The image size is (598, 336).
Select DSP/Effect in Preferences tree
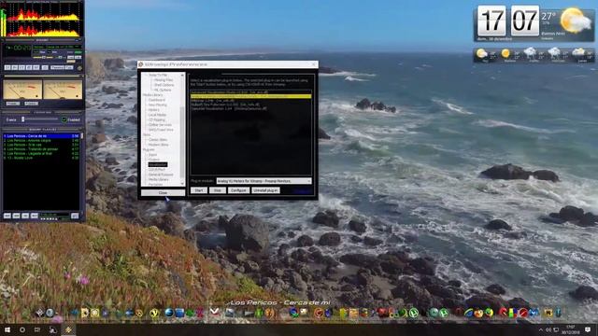pos(157,170)
